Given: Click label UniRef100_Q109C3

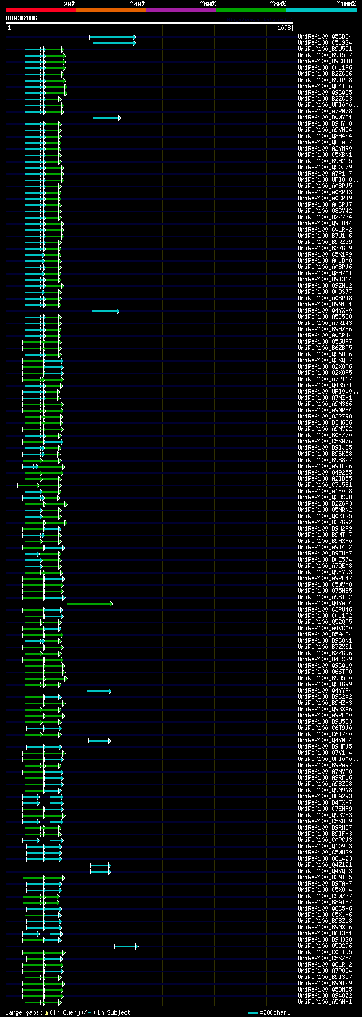Looking at the screenshot, I should click(325, 847).
